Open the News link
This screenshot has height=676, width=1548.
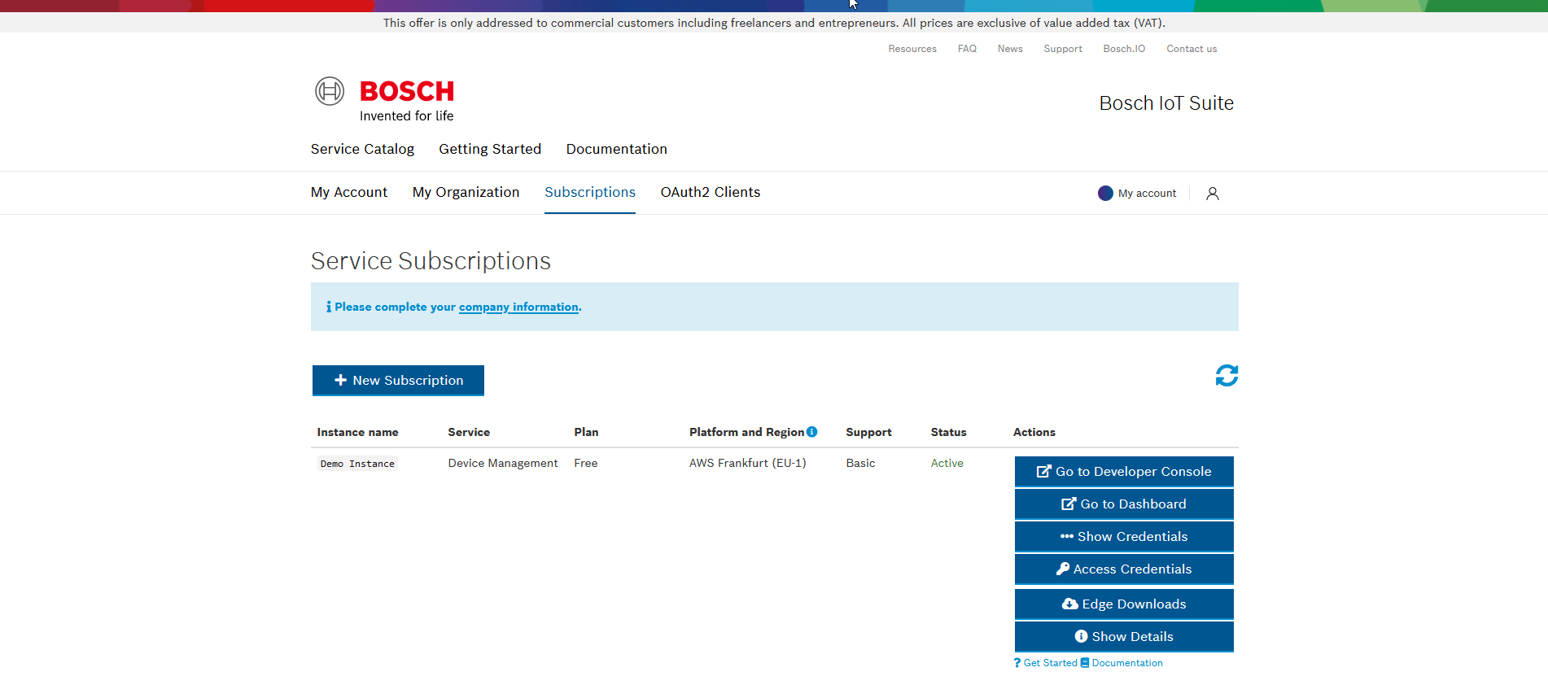pyautogui.click(x=1010, y=49)
